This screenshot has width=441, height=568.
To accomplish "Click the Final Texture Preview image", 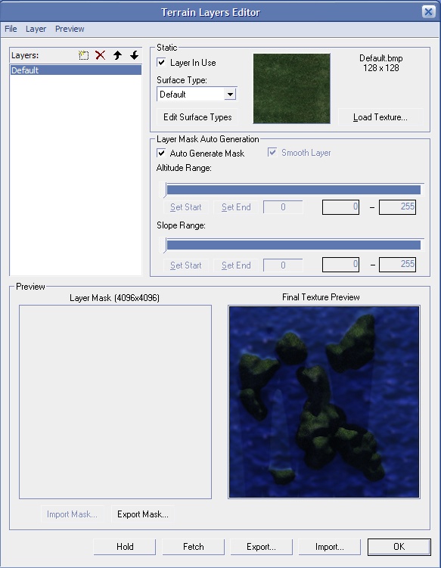I will 324,402.
